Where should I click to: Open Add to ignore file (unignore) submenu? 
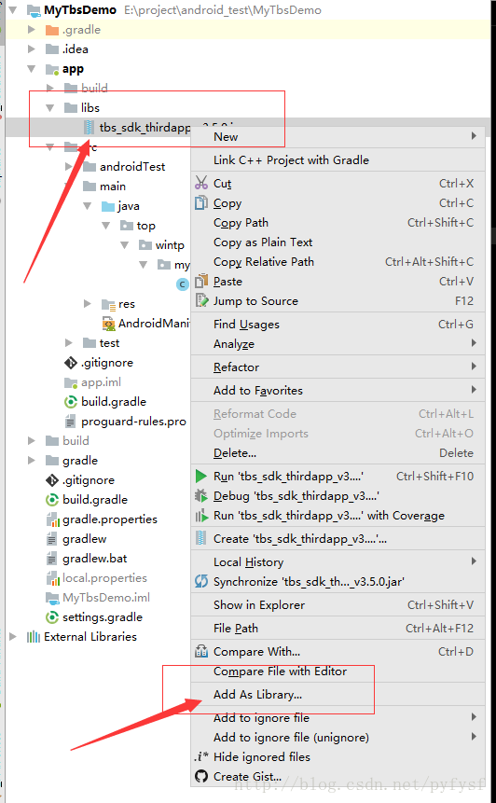point(338,738)
